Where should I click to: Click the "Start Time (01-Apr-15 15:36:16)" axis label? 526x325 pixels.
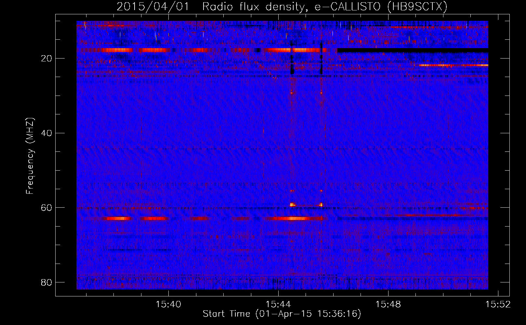pyautogui.click(x=282, y=314)
